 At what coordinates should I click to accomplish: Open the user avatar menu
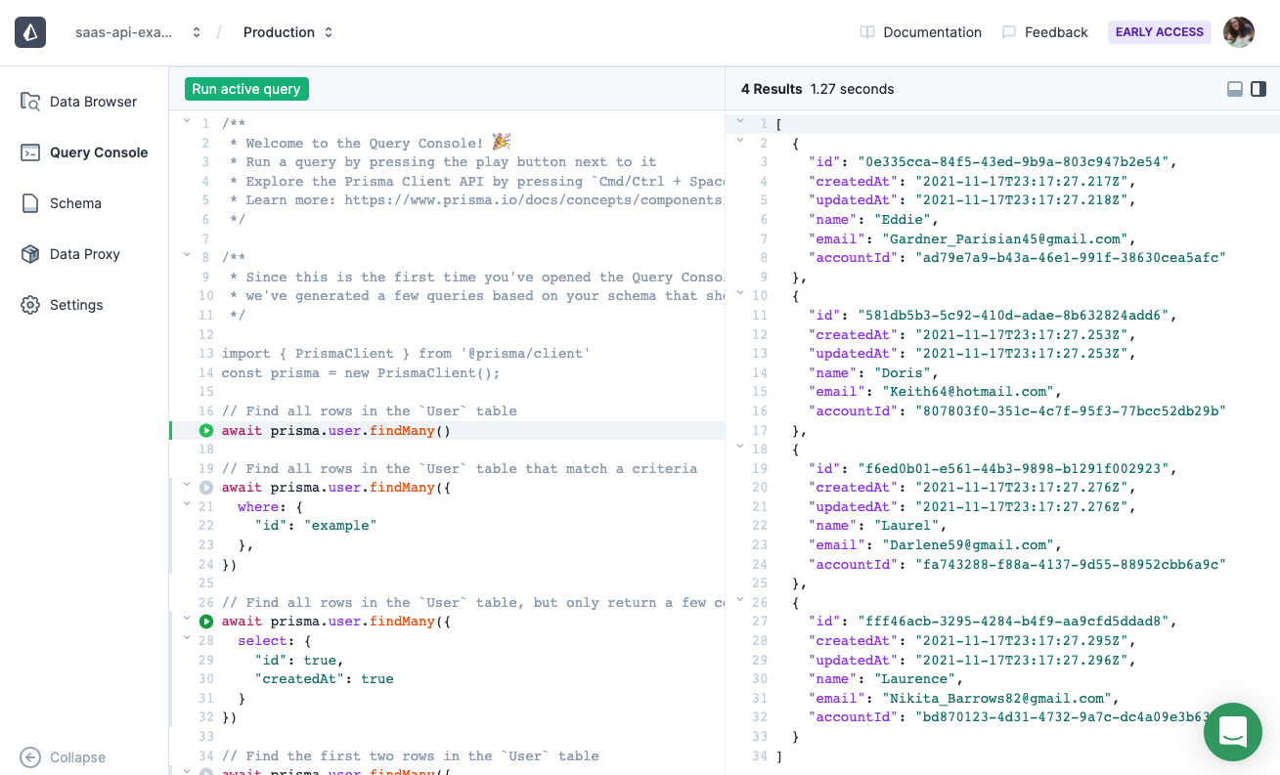coord(1239,32)
